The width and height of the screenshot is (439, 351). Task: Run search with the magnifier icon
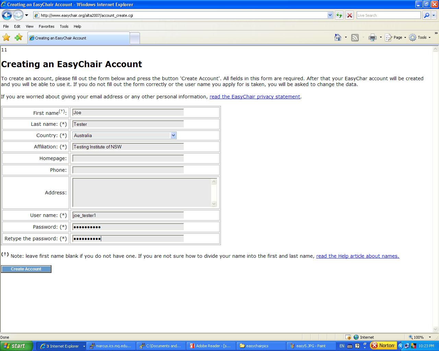[x=426, y=15]
